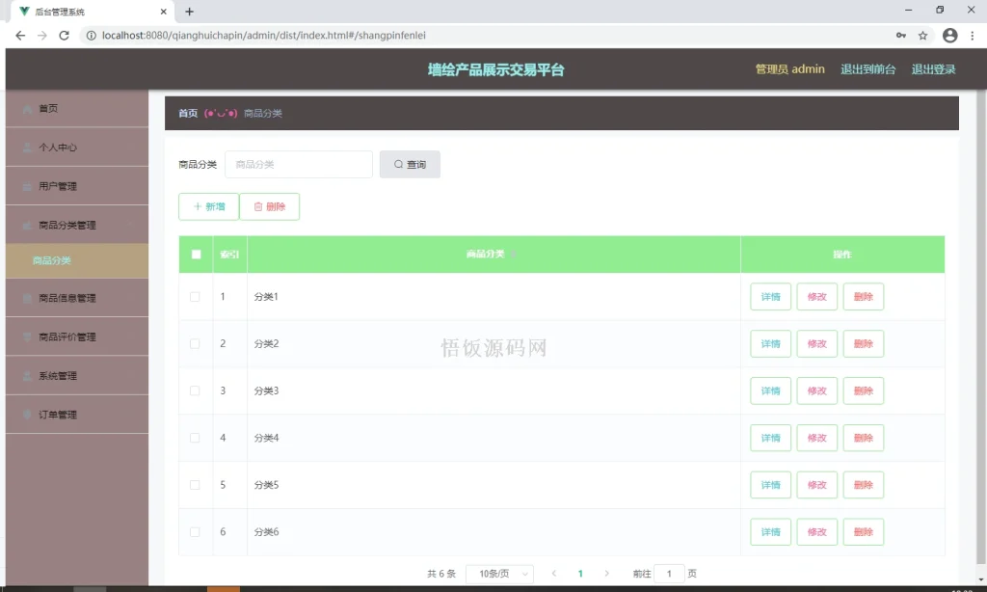Image resolution: width=987 pixels, height=592 pixels.
Task: Click the 前往 page number input field
Action: tap(669, 572)
